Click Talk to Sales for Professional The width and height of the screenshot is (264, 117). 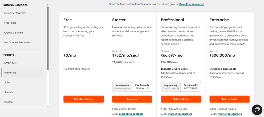coord(181,99)
